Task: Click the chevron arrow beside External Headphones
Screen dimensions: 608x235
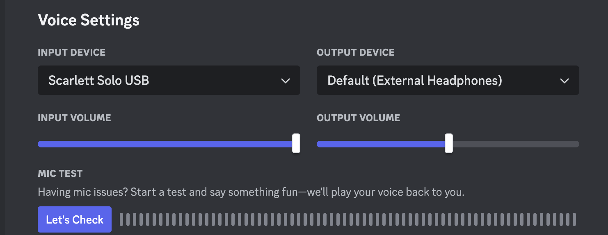Action: pos(565,81)
